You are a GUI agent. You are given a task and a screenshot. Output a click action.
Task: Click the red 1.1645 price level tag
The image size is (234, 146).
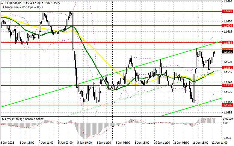point(228,11)
